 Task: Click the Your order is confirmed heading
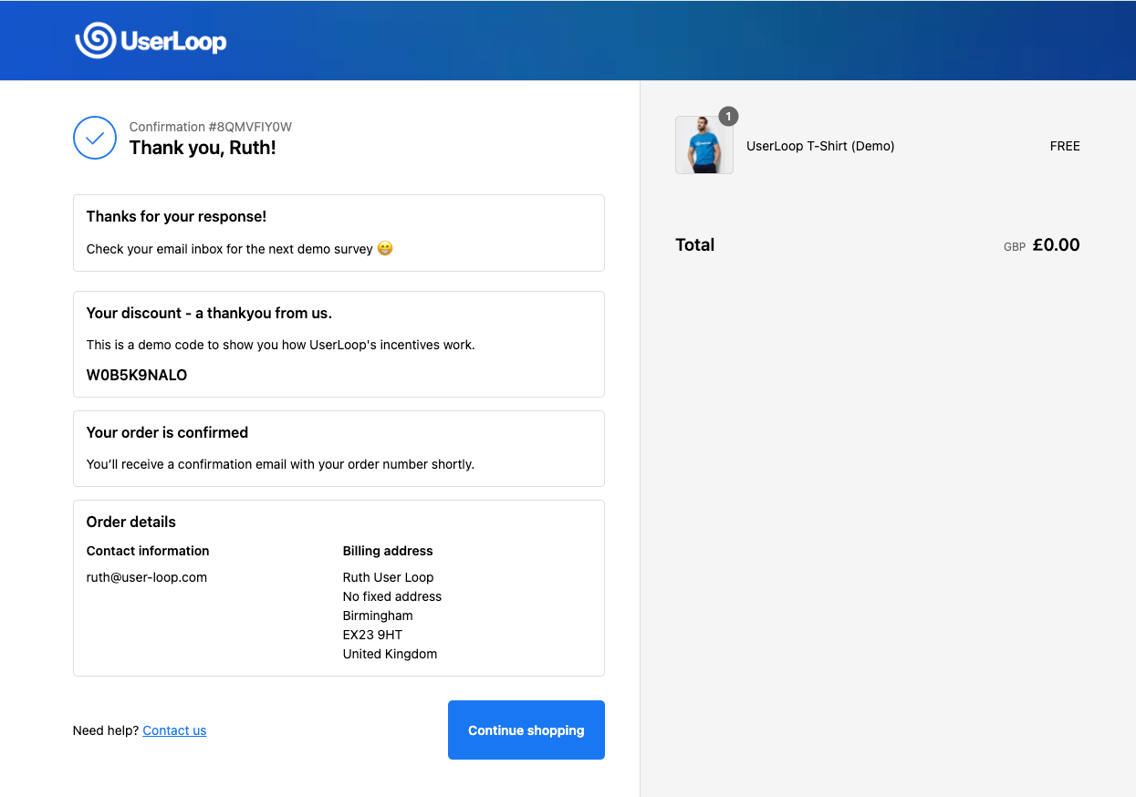[x=167, y=432]
